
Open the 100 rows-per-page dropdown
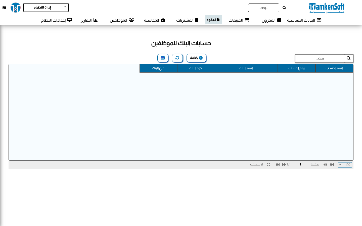coord(345,165)
